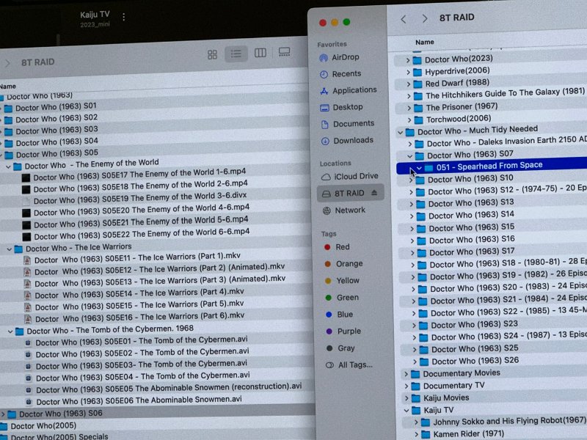Open Desktop in the sidebar
The height and width of the screenshot is (440, 587).
tap(341, 107)
